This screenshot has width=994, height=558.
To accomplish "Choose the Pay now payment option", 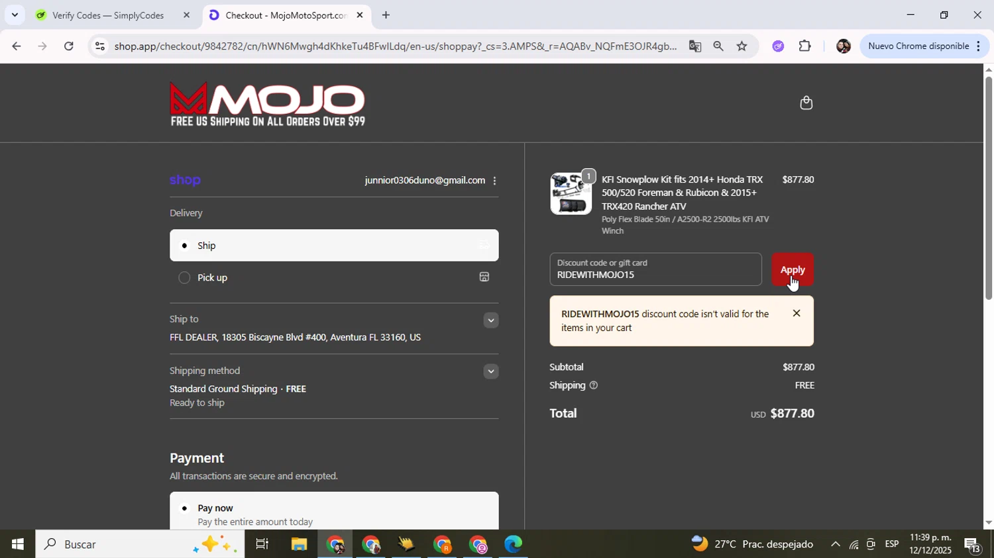I will tap(334, 510).
